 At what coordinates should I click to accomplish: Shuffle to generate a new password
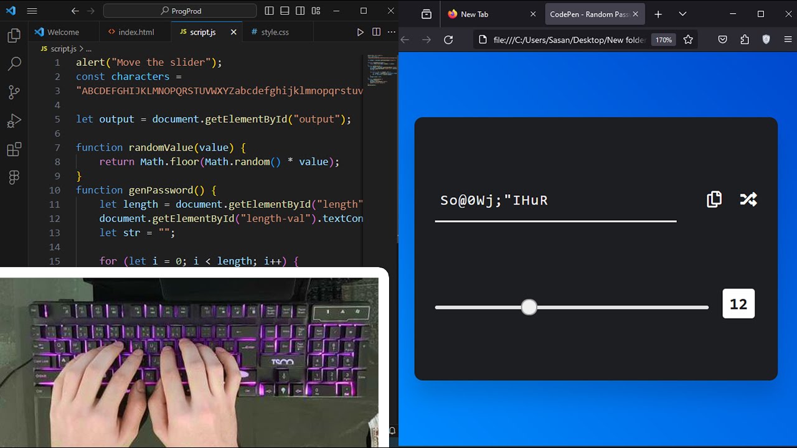(748, 199)
